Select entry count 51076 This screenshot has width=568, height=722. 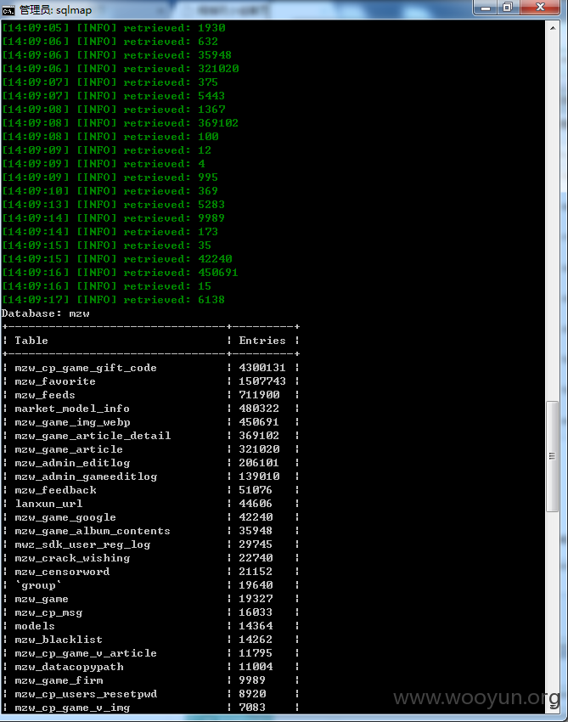256,490
